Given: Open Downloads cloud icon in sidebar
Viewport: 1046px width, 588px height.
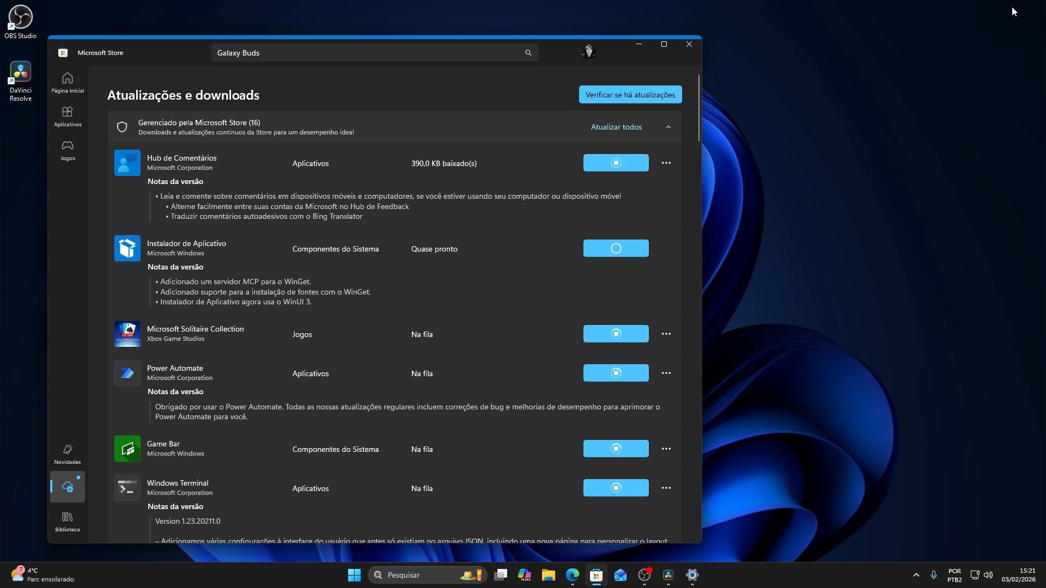Looking at the screenshot, I should point(68,487).
